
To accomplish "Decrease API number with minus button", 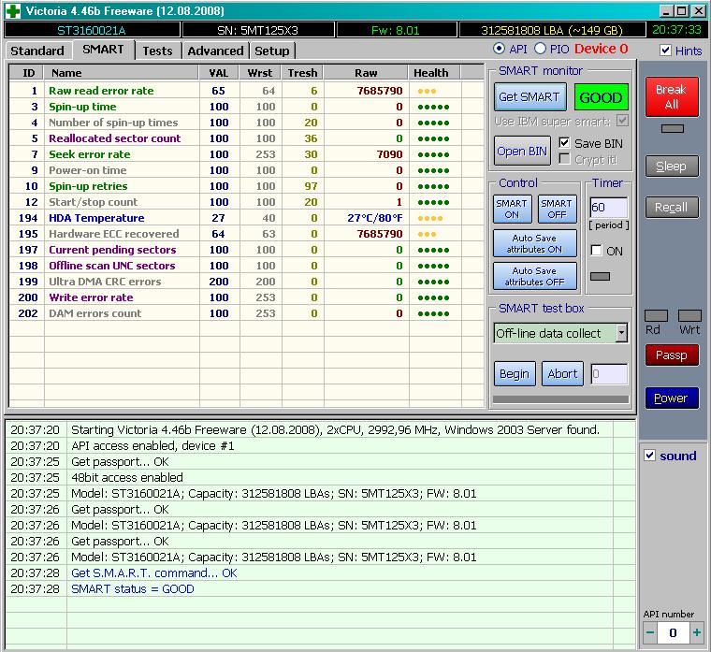I will coord(650,632).
